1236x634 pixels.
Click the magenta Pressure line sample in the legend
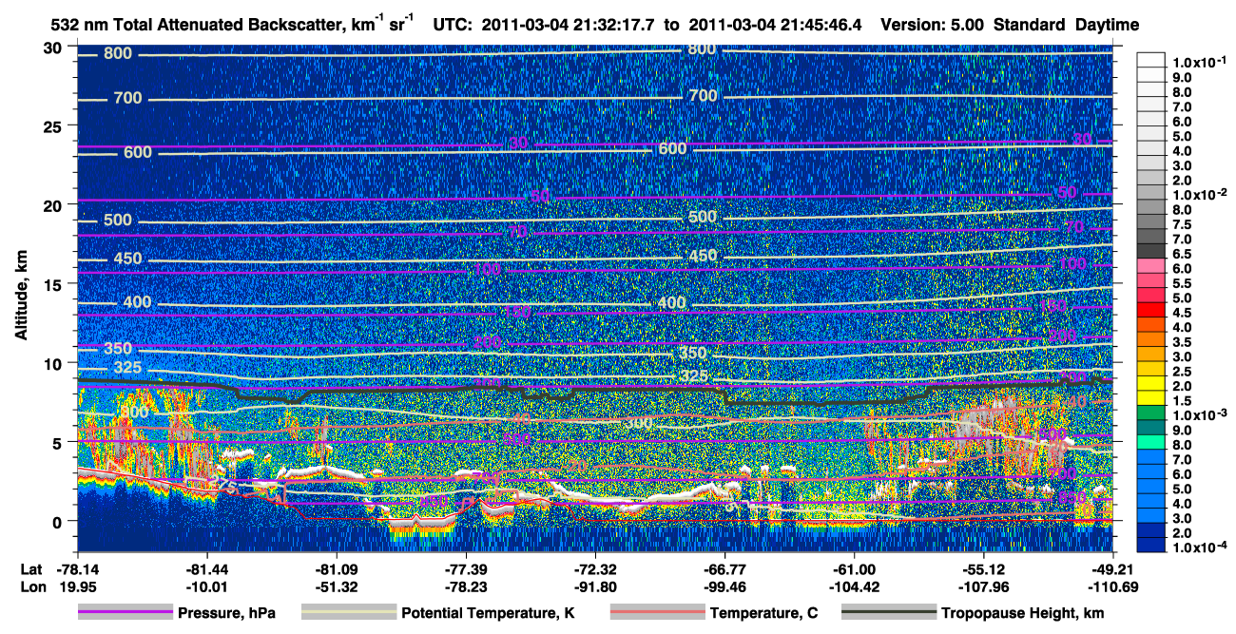(x=125, y=613)
